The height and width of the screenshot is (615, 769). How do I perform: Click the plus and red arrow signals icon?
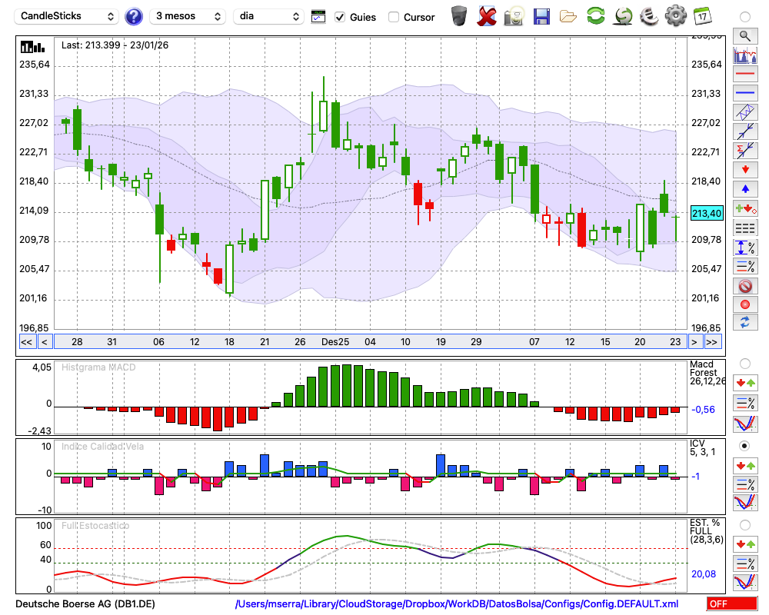(x=745, y=209)
